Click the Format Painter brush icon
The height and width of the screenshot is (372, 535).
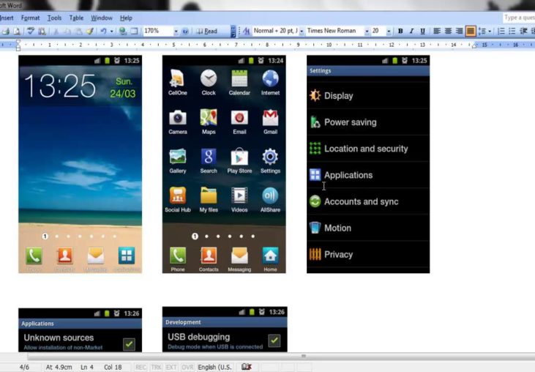pyautogui.click(x=89, y=31)
